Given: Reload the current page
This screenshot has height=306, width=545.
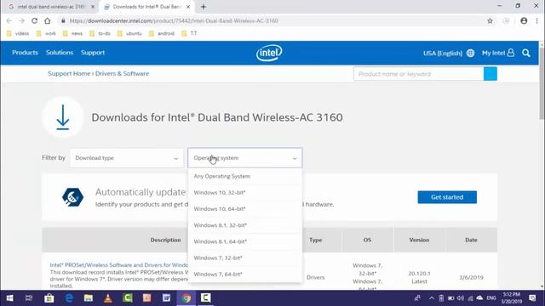Looking at the screenshot, I should tap(34, 20).
